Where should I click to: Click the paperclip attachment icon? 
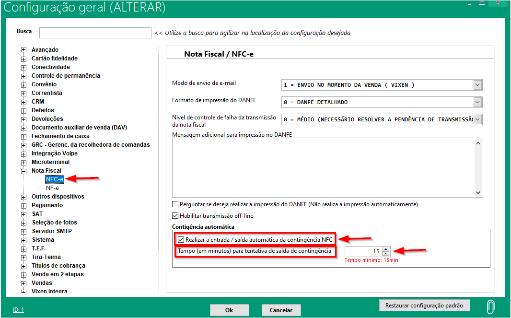coord(490,307)
